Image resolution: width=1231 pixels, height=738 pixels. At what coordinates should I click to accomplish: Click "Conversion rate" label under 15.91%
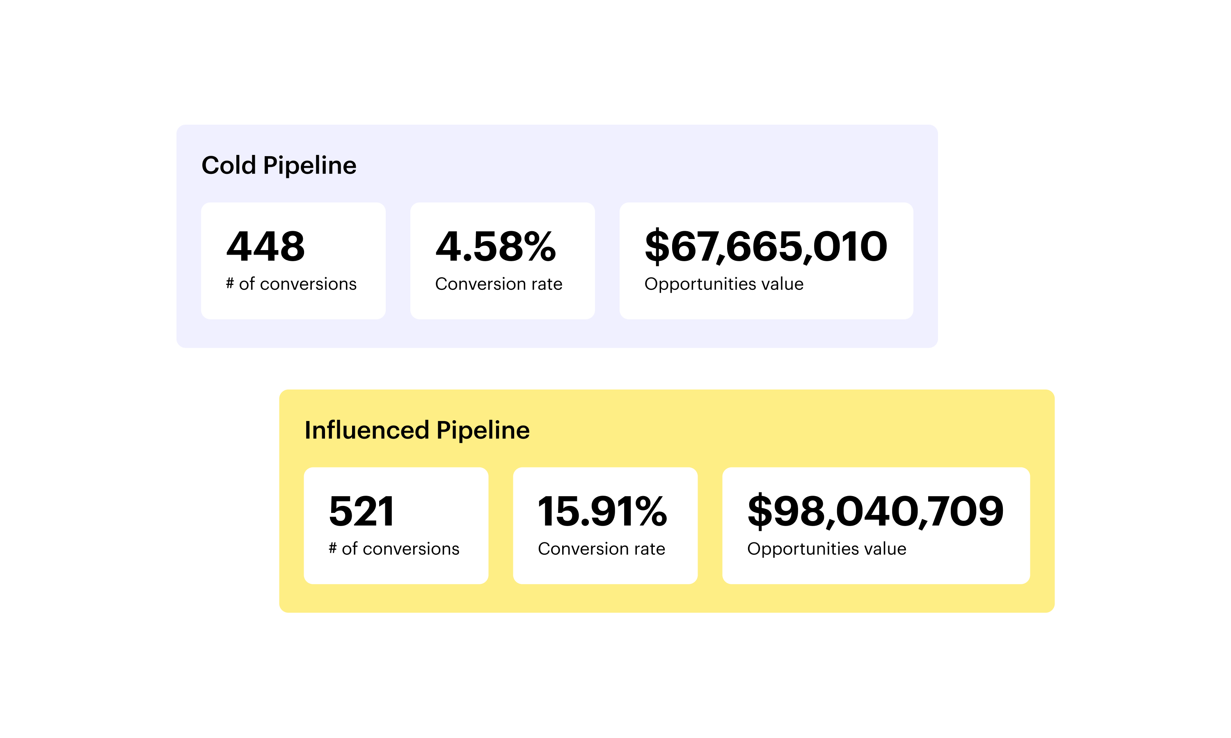point(601,549)
